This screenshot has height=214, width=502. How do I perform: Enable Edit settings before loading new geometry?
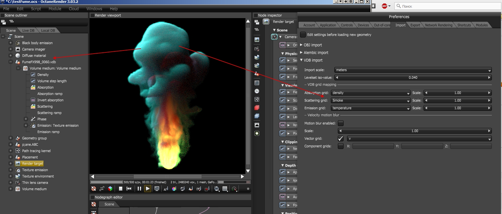tap(303, 35)
